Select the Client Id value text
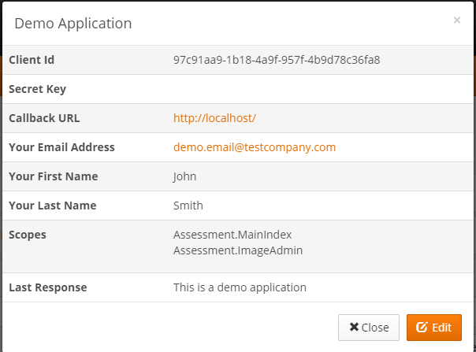 click(x=277, y=60)
